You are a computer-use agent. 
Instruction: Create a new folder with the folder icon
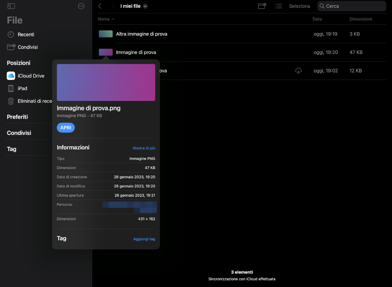coord(261,6)
